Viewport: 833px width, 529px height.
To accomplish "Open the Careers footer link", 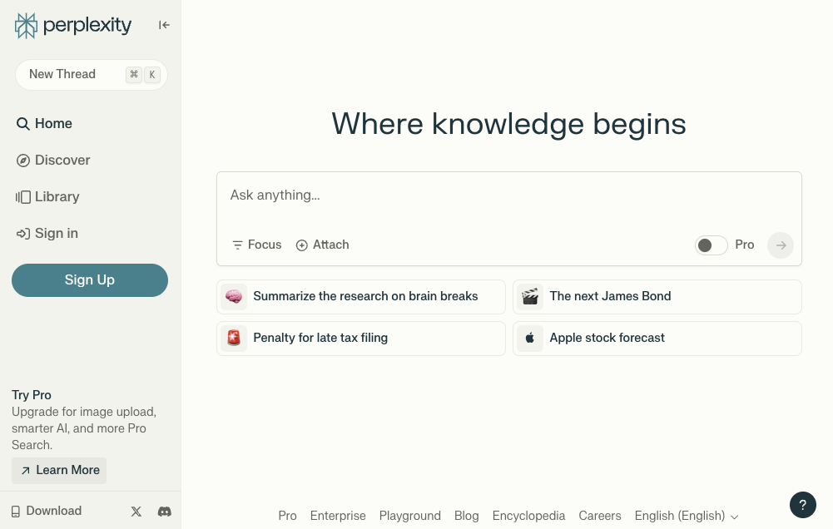I will pyautogui.click(x=600, y=516).
